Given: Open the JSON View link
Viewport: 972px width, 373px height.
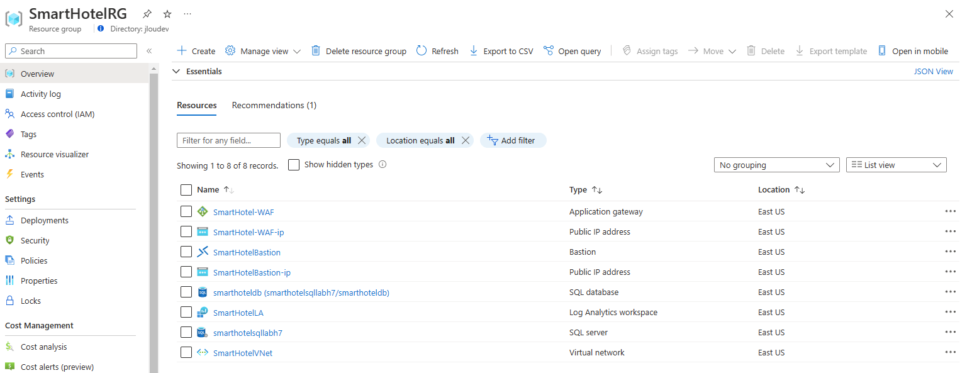Looking at the screenshot, I should coord(933,72).
